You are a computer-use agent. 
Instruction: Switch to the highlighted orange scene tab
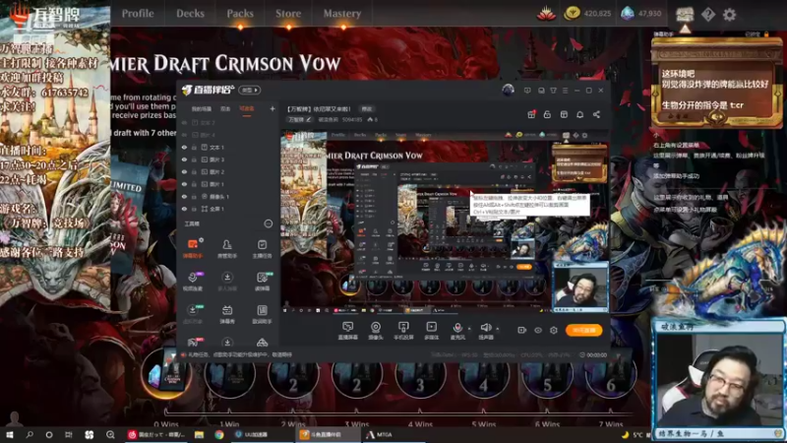coord(247,109)
